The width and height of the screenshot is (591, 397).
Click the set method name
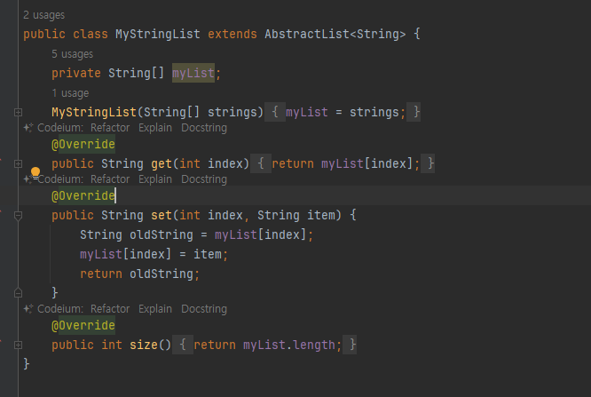(162, 216)
